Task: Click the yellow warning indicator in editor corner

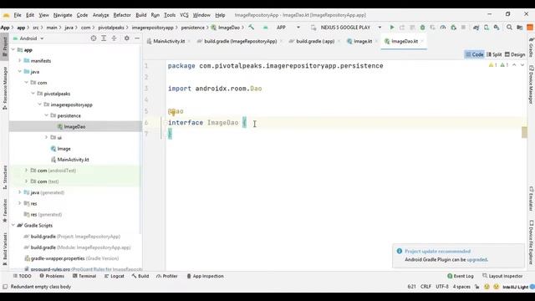Action: tap(493, 65)
